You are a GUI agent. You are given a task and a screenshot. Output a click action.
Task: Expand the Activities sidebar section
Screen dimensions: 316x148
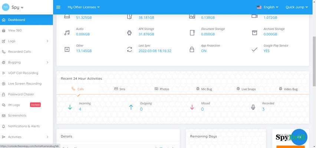(47, 137)
